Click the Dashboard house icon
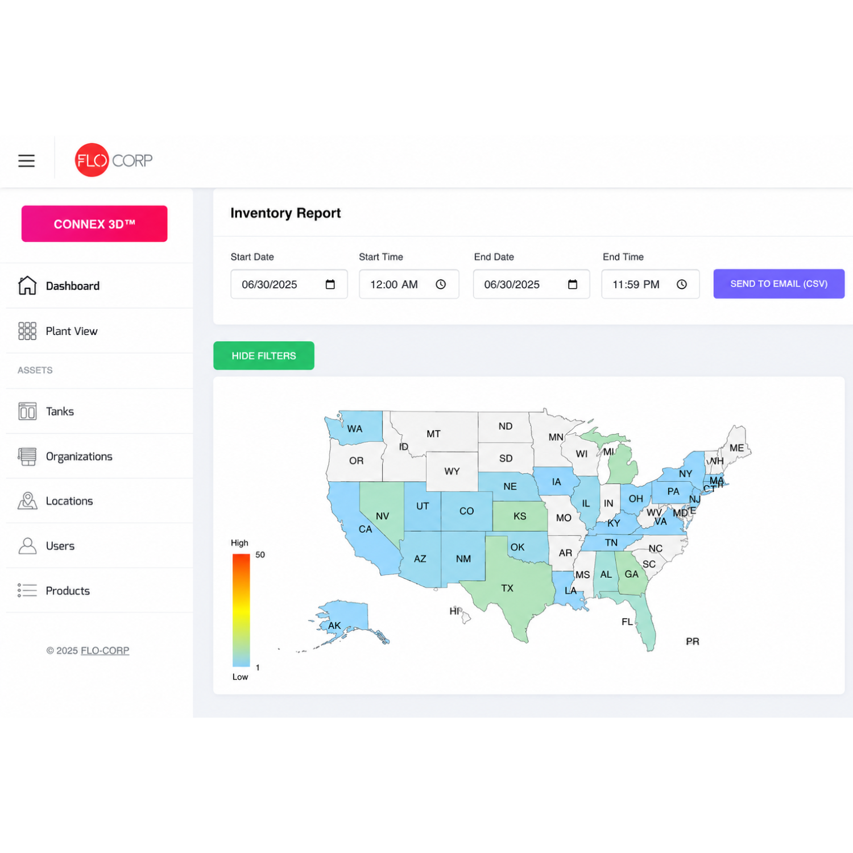 [x=27, y=285]
